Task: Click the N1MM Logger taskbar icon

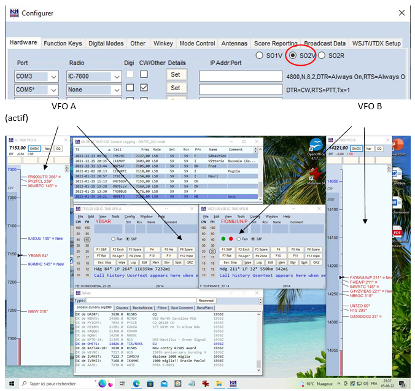Action: coord(233,384)
